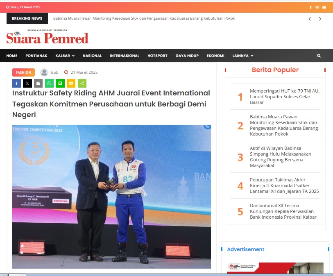Share the article via LINE icon

pos(60,83)
